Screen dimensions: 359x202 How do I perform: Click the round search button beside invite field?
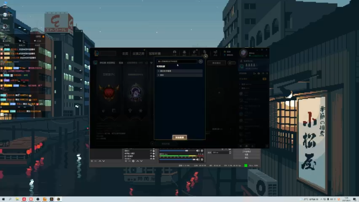[x=201, y=61]
